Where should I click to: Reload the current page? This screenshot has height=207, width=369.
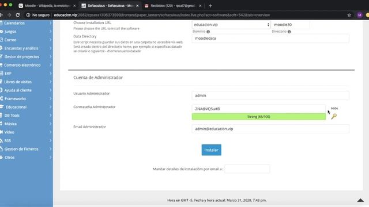(x=18, y=15)
